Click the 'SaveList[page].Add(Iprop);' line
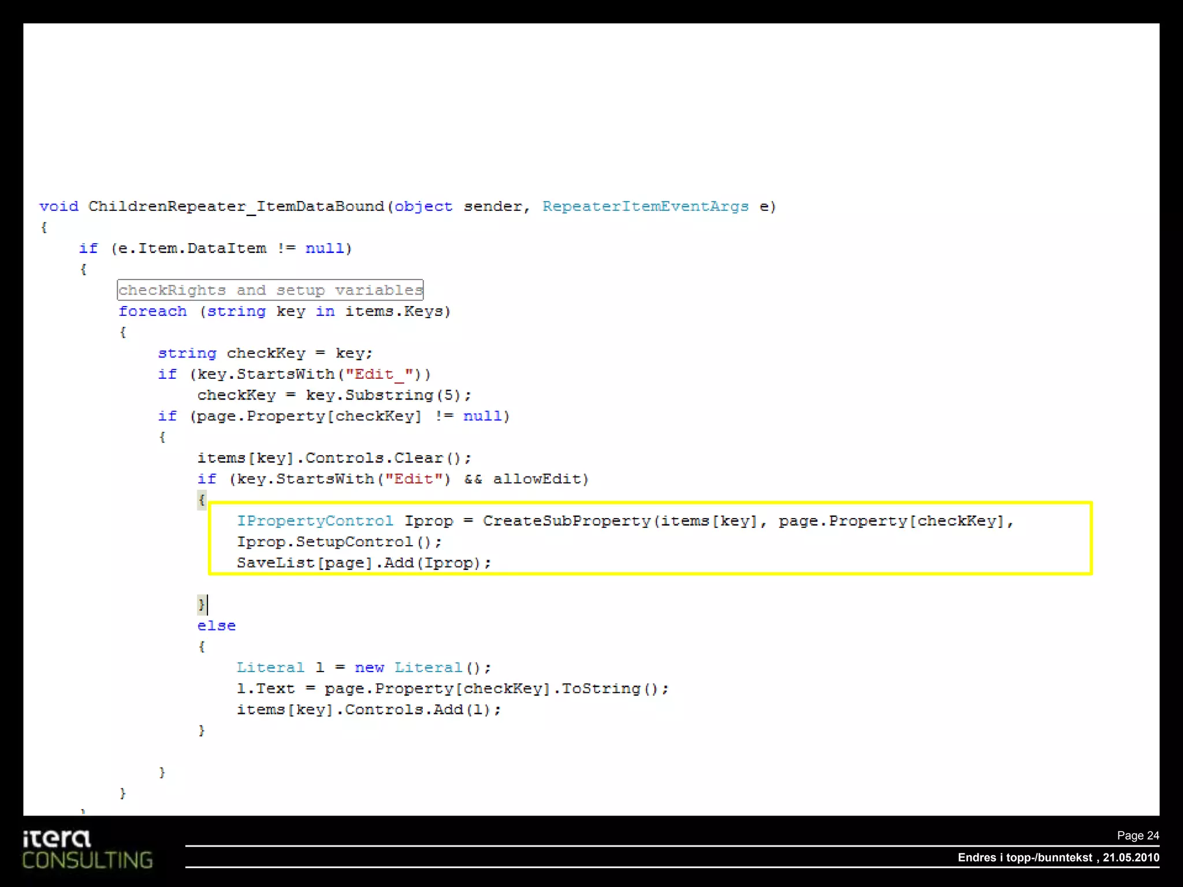 coord(364,562)
